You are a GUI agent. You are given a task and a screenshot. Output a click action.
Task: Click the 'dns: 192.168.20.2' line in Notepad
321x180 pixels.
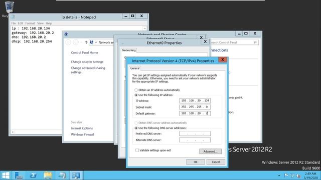29,37
